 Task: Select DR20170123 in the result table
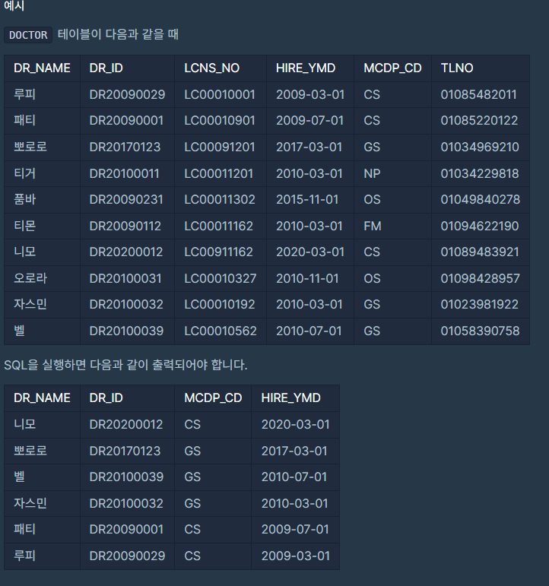125,451
